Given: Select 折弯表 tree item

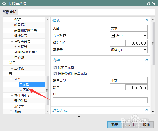Looking at the screenshot, I should point(19,106).
